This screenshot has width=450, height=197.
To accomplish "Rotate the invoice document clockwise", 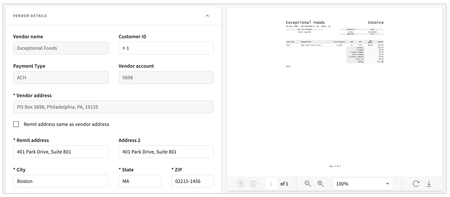I will pyautogui.click(x=416, y=184).
